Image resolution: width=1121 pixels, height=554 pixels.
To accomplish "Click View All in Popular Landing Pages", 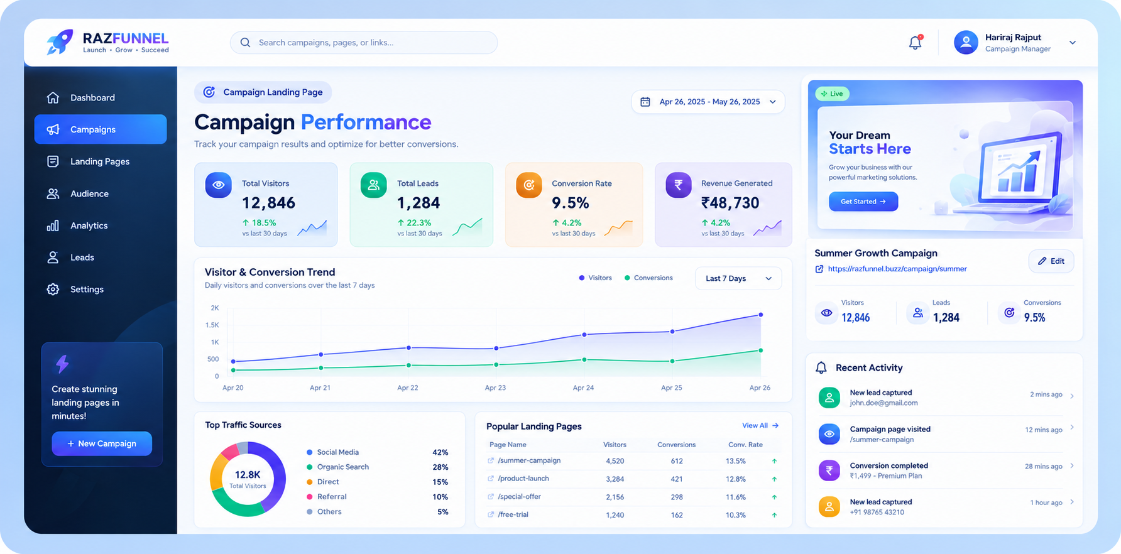I will (x=760, y=425).
